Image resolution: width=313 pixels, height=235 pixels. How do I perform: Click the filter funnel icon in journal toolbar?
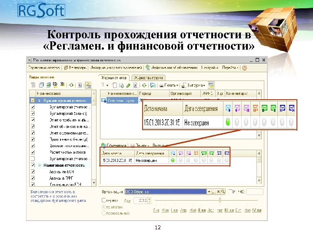[x=103, y=85]
